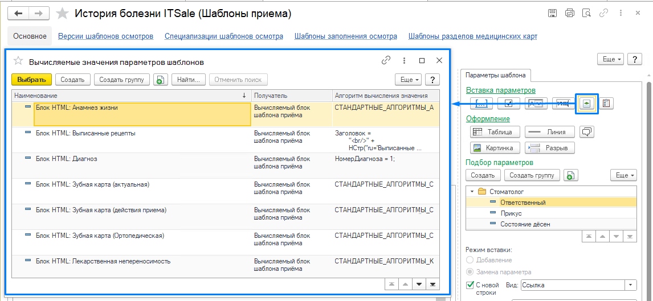653x301 pixels.
Task: Add page to favorites via the header star
Action: 63,14
